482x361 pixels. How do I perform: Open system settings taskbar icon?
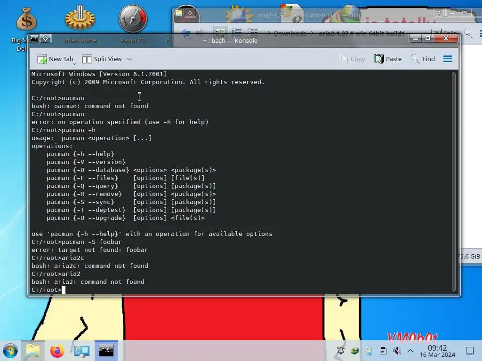tap(82, 351)
